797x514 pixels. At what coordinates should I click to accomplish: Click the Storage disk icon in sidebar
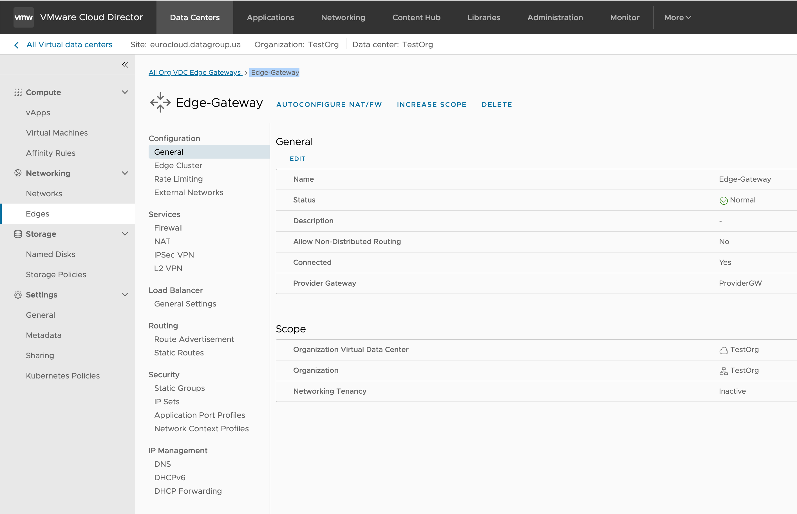[x=18, y=234]
